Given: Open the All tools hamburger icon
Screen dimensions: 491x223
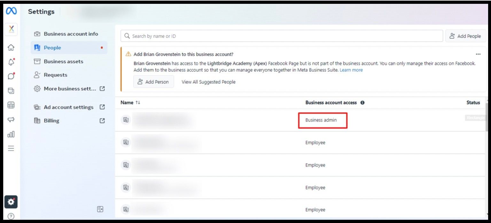Looking at the screenshot, I should (x=11, y=148).
